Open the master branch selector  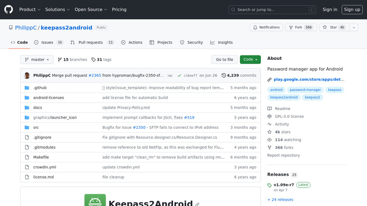click(37, 60)
